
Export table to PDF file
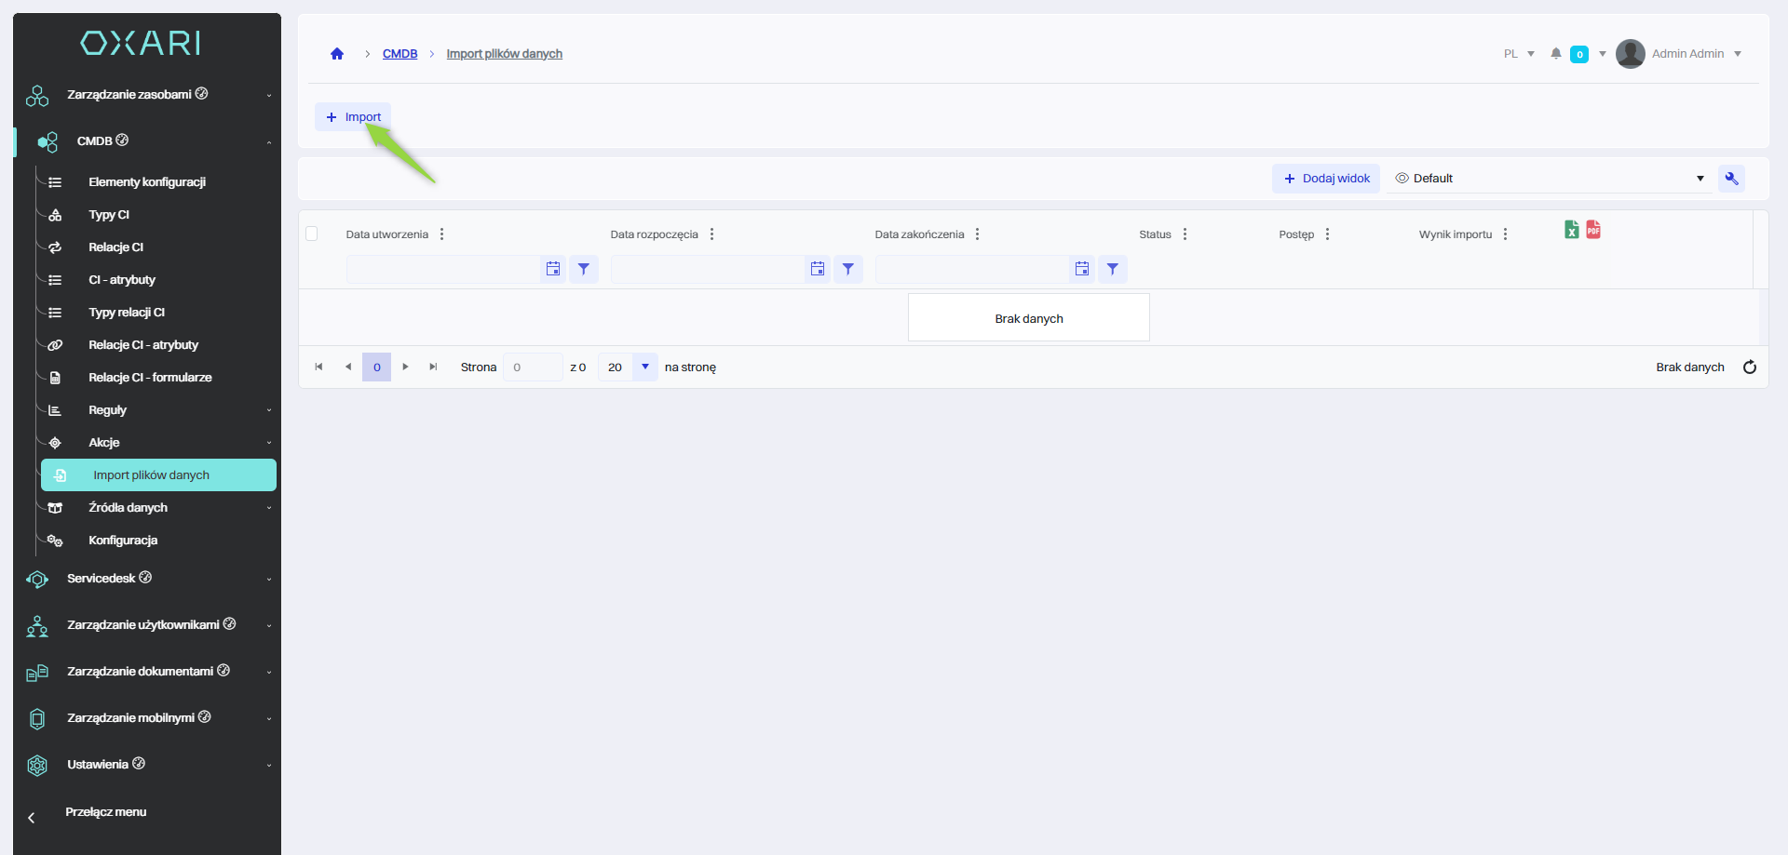(1593, 230)
